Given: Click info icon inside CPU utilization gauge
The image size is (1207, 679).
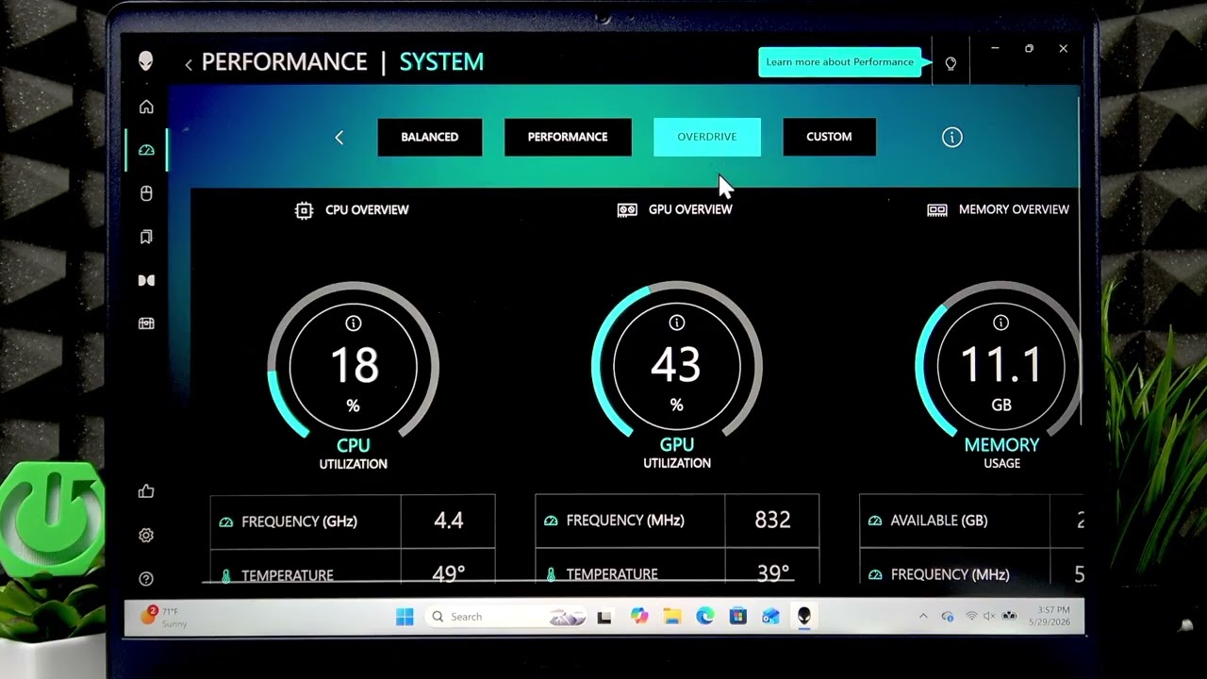Looking at the screenshot, I should (354, 323).
